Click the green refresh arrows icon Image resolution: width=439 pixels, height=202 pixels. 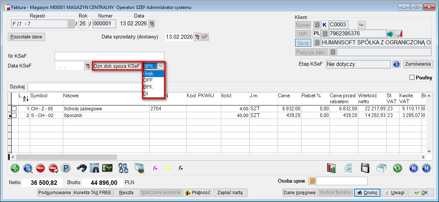[397, 168]
